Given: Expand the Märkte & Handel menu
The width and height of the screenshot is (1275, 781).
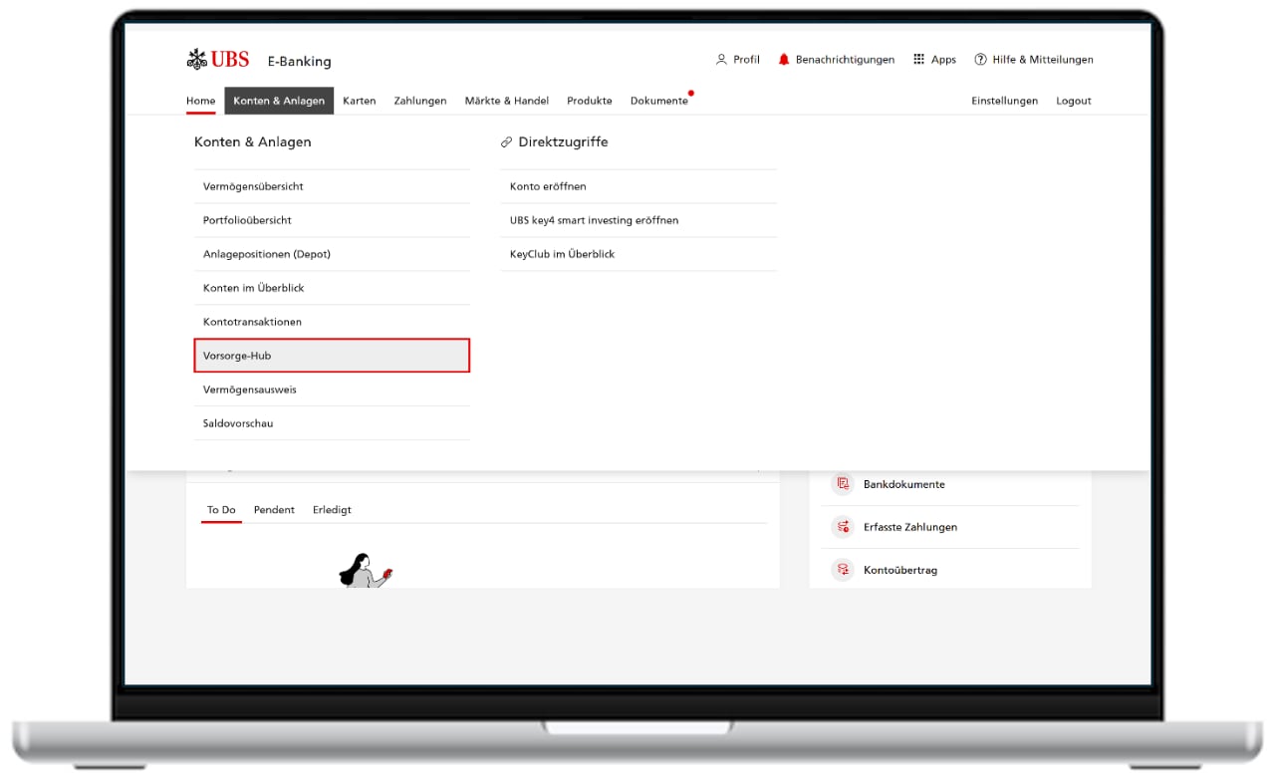Looking at the screenshot, I should pyautogui.click(x=506, y=101).
